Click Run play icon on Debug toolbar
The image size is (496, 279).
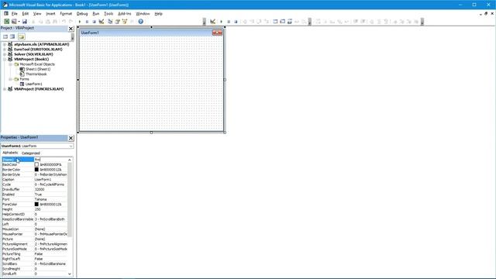point(221,22)
